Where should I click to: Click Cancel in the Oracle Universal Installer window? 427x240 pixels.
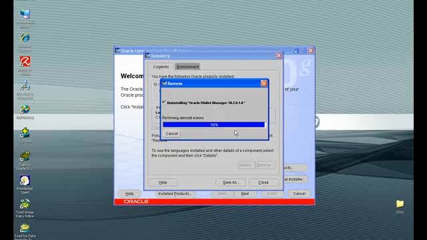(300, 194)
